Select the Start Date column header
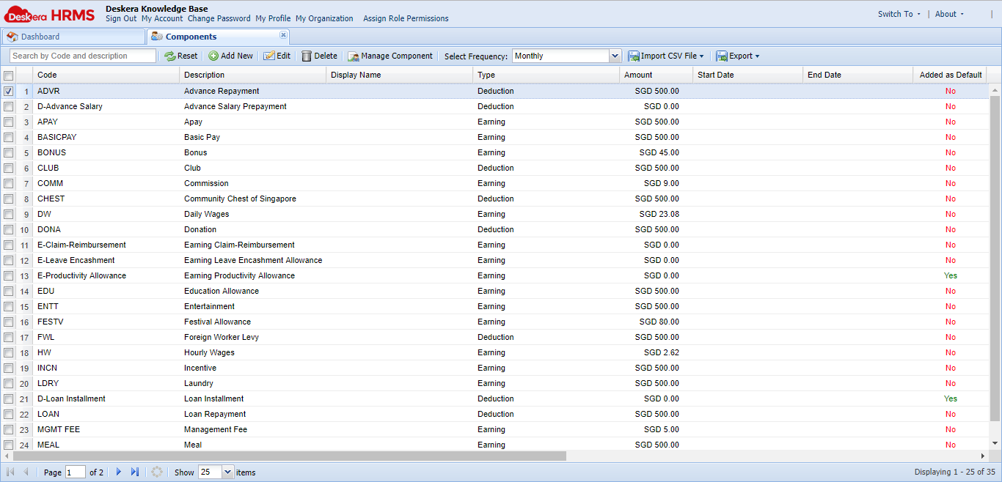Viewport: 1002px width, 482px height. [x=747, y=75]
